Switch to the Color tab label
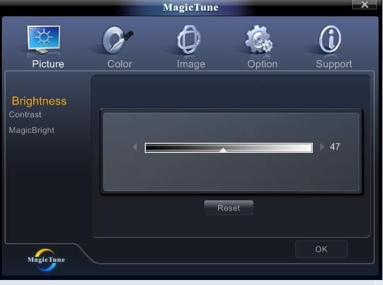This screenshot has height=285, width=383. click(120, 64)
